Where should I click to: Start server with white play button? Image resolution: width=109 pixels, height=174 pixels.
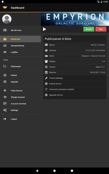coord(44,29)
